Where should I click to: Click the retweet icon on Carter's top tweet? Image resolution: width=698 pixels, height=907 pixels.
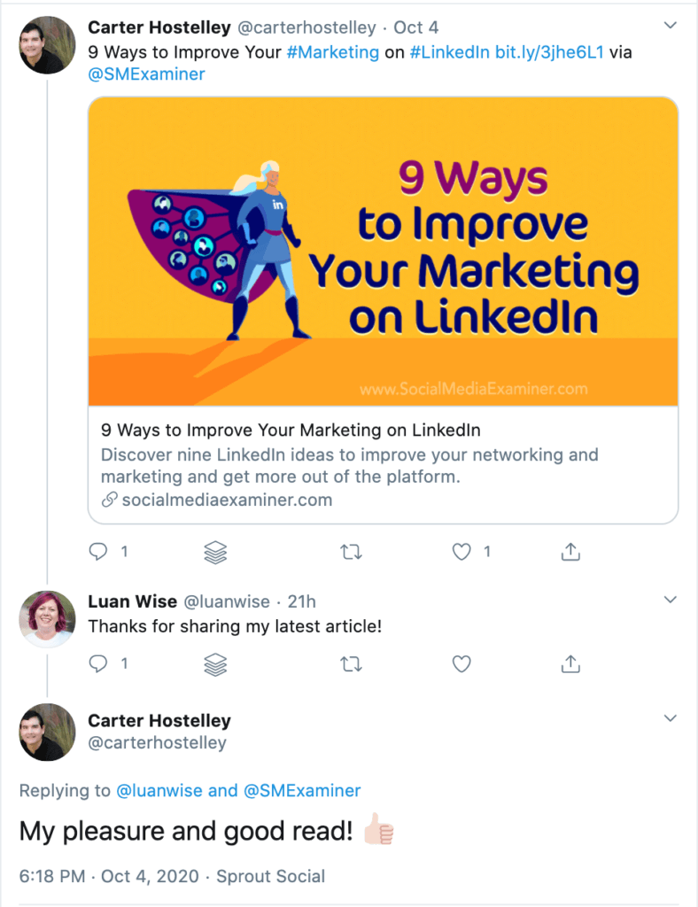coord(351,551)
